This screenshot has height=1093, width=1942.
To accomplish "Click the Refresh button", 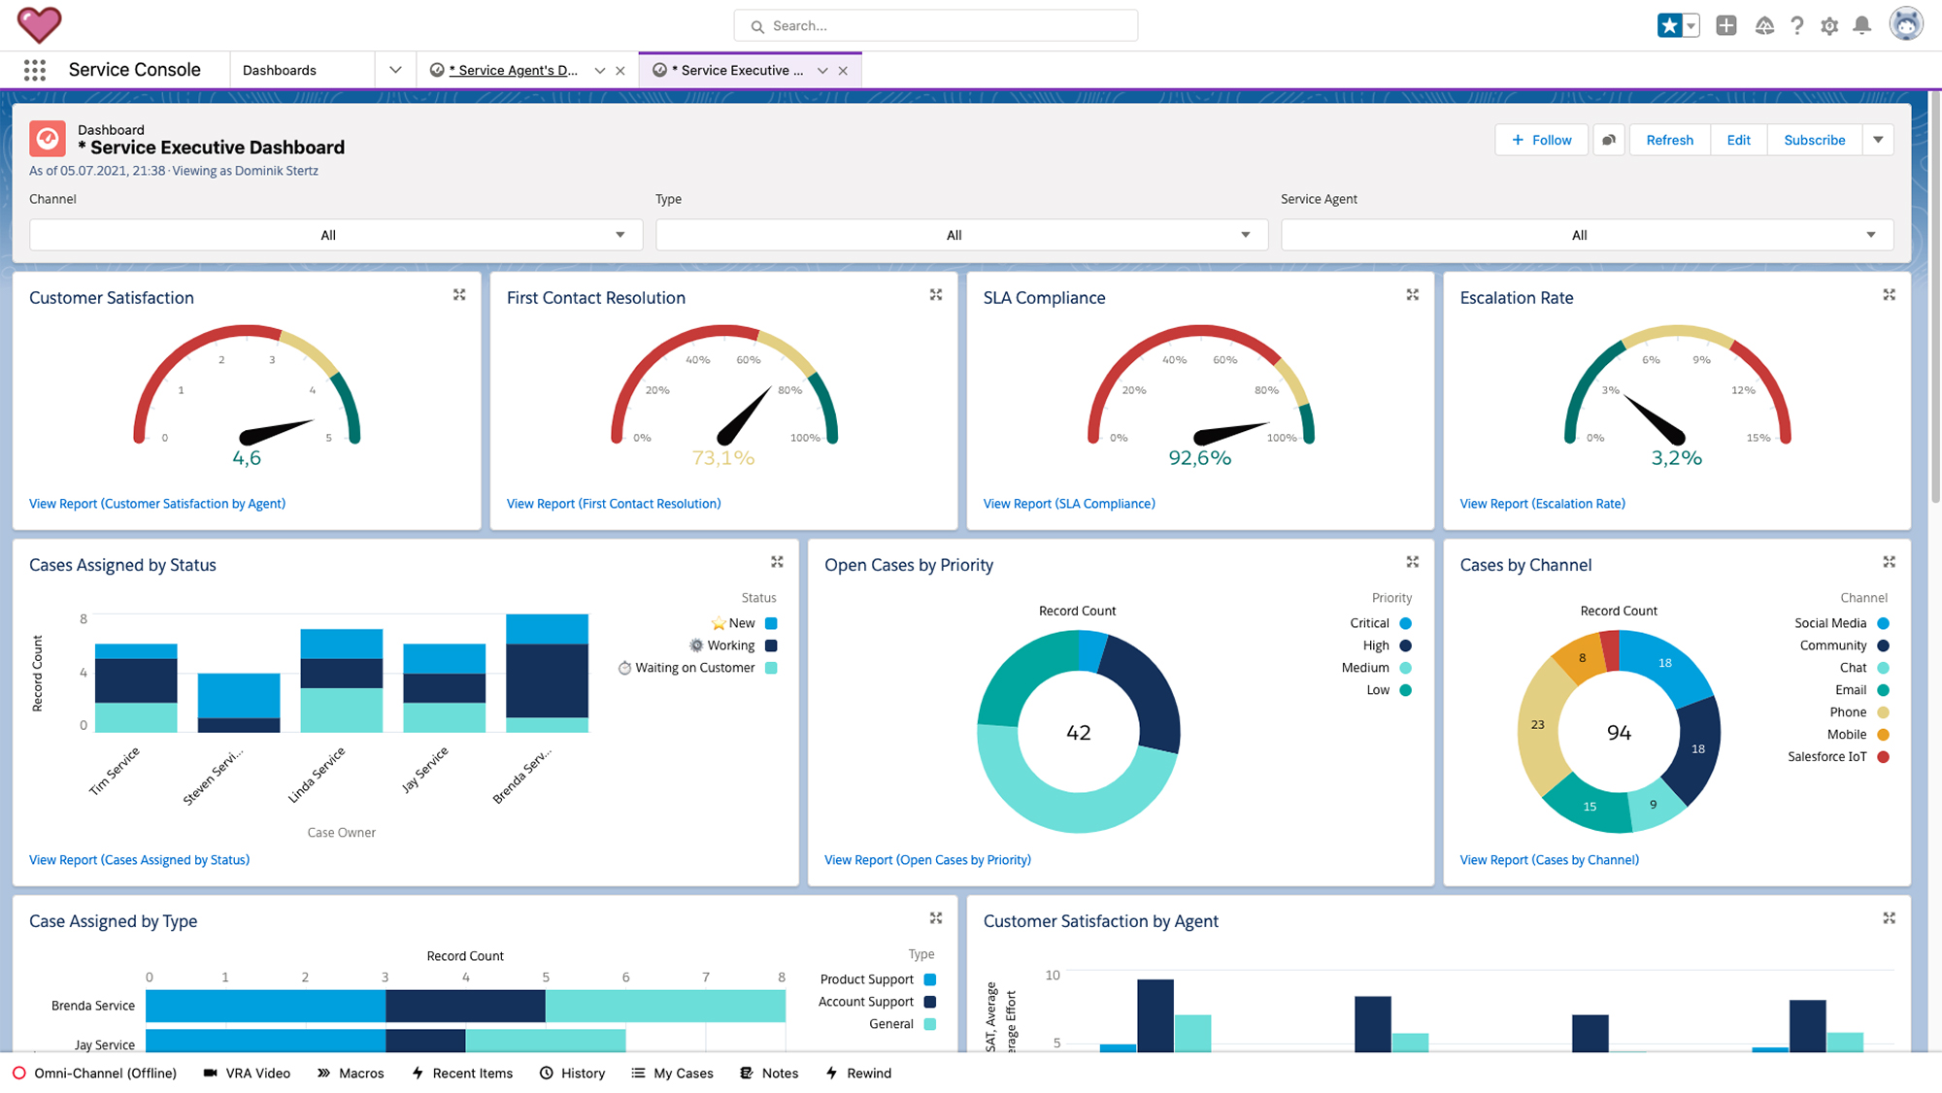I will (x=1669, y=140).
